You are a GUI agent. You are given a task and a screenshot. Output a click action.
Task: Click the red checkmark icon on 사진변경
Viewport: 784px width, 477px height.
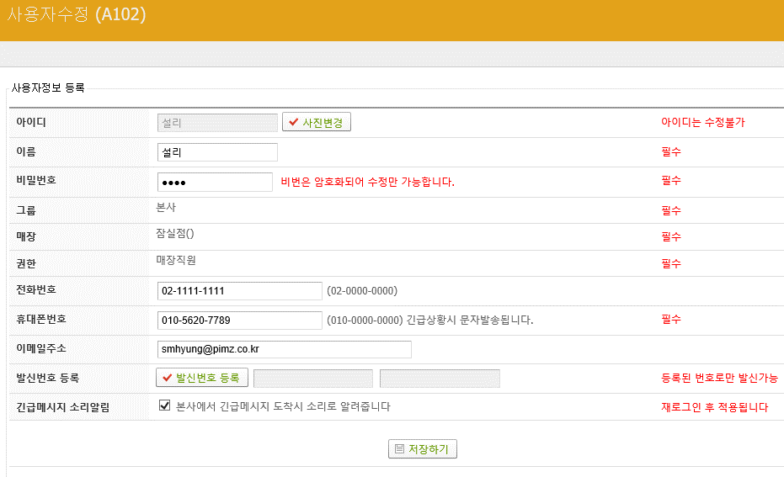(x=293, y=123)
